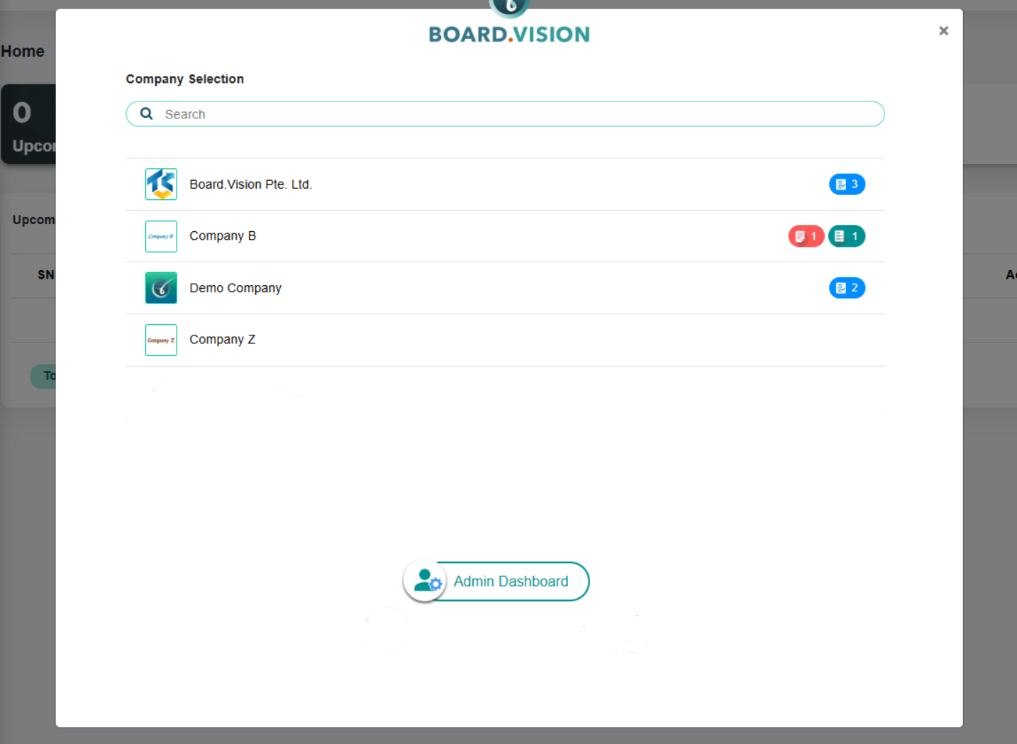Click the red badge on Company B
Screen dimensions: 1017x744
pyautogui.click(x=806, y=236)
